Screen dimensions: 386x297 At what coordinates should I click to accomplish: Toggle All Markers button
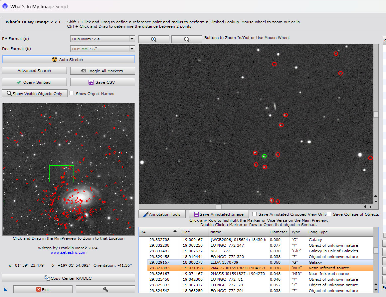[102, 71]
